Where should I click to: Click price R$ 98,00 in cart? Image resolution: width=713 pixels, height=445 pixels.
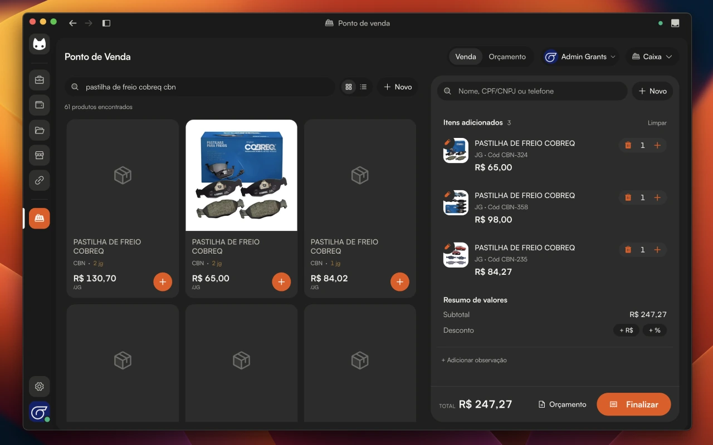click(494, 220)
